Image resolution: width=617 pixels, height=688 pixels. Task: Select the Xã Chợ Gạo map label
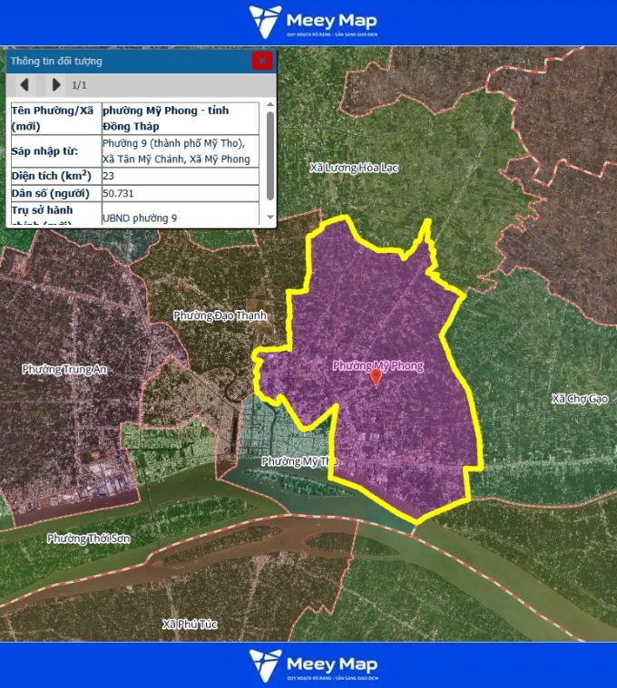pyautogui.click(x=579, y=399)
